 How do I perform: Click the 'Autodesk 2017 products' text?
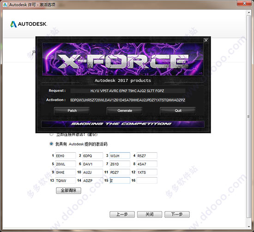pos(123,81)
